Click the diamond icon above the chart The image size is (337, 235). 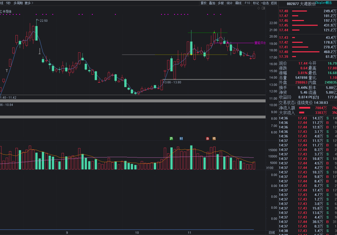point(259,8)
